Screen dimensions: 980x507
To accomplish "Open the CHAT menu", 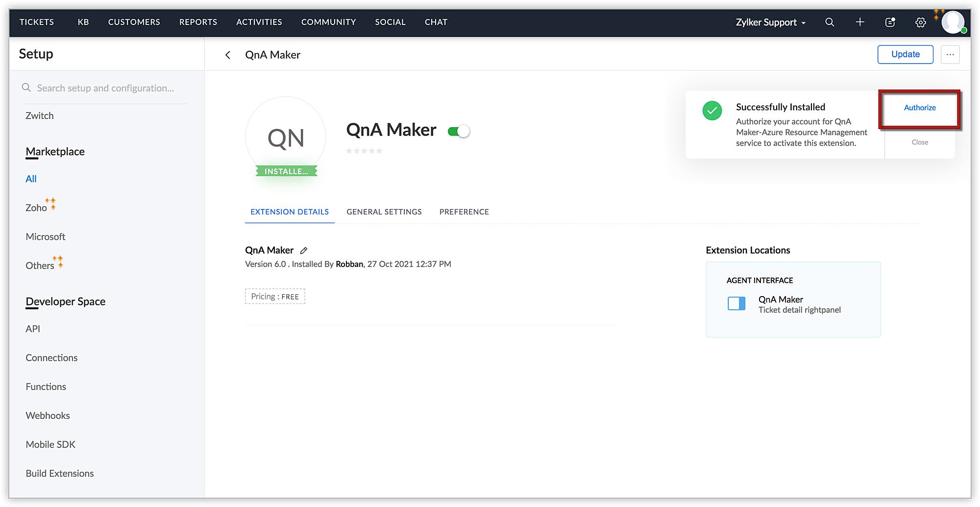I will click(x=436, y=22).
